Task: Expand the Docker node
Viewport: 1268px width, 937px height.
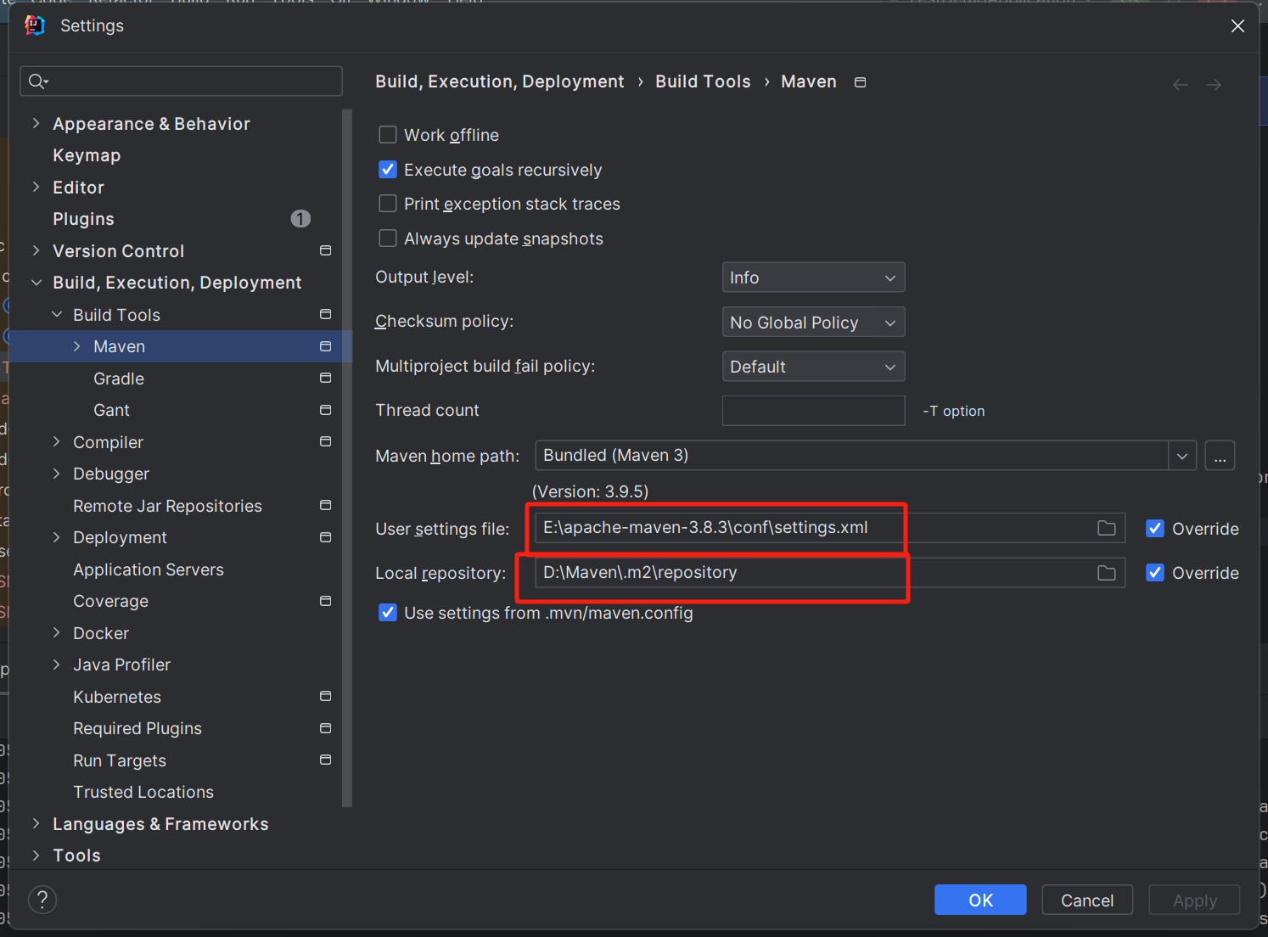Action: (57, 632)
